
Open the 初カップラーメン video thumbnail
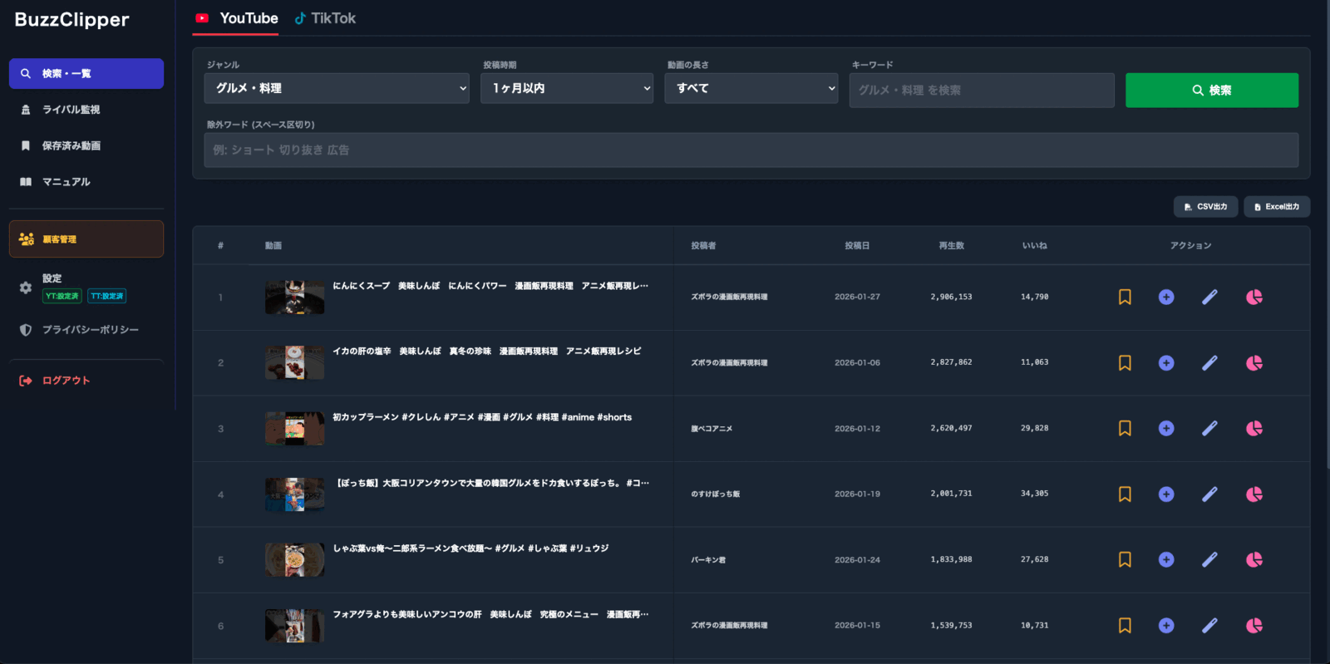point(294,428)
